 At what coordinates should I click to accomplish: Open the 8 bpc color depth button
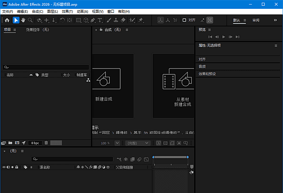click(35, 143)
